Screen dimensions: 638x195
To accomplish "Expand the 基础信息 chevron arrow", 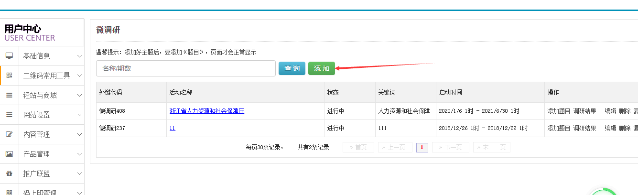I will click(x=79, y=56).
